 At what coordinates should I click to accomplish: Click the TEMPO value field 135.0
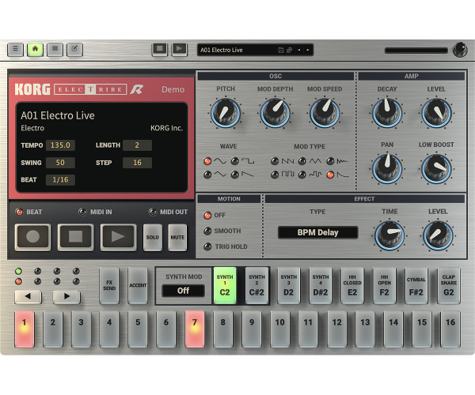click(x=60, y=145)
